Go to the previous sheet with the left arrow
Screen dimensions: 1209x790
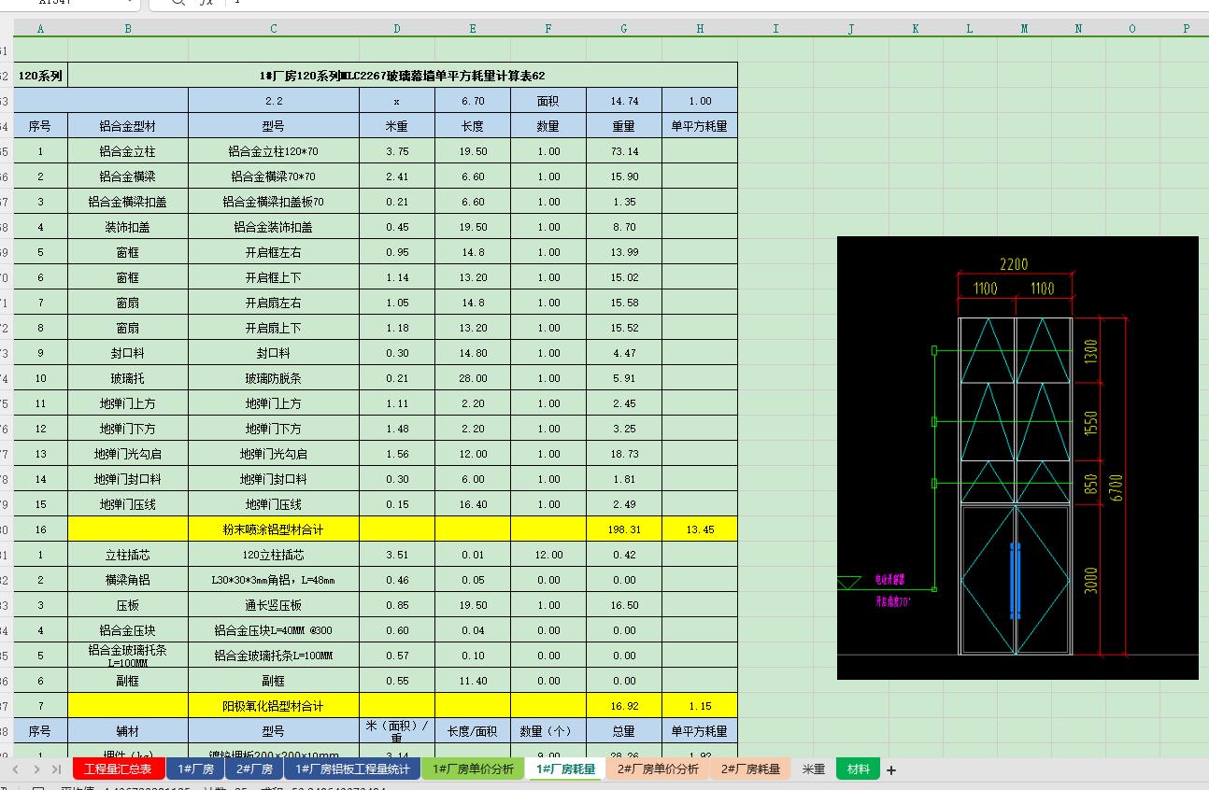[16, 769]
